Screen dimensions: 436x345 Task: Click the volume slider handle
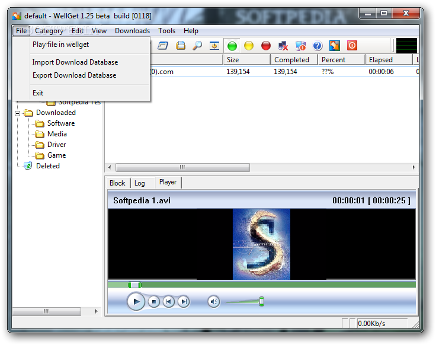[261, 301]
